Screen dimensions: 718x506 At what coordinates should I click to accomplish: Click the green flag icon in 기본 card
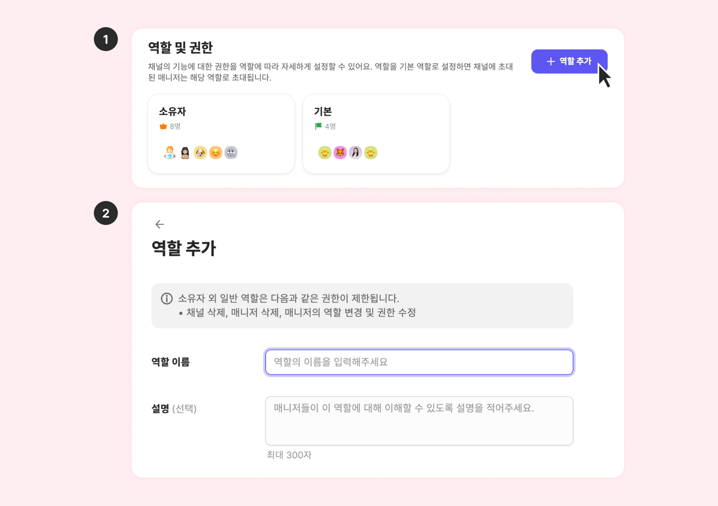point(318,126)
